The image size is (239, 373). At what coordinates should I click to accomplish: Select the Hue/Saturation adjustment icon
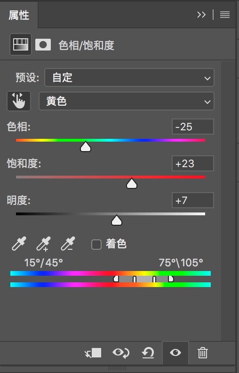[x=21, y=44]
